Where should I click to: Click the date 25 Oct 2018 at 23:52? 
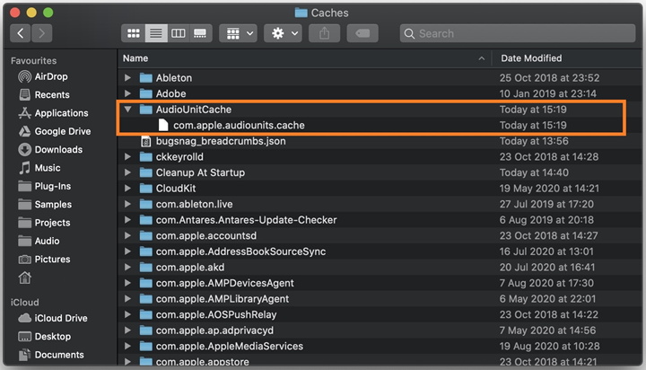click(549, 77)
